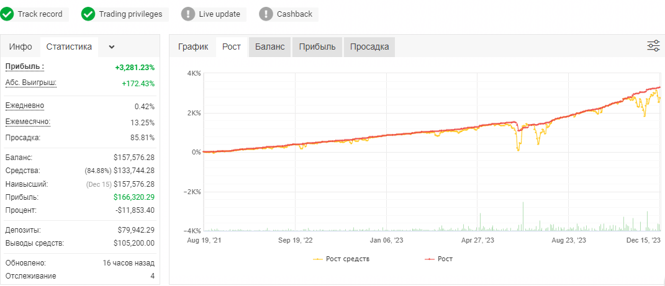Click the Отслеживание label
665x286 pixels.
click(30, 276)
